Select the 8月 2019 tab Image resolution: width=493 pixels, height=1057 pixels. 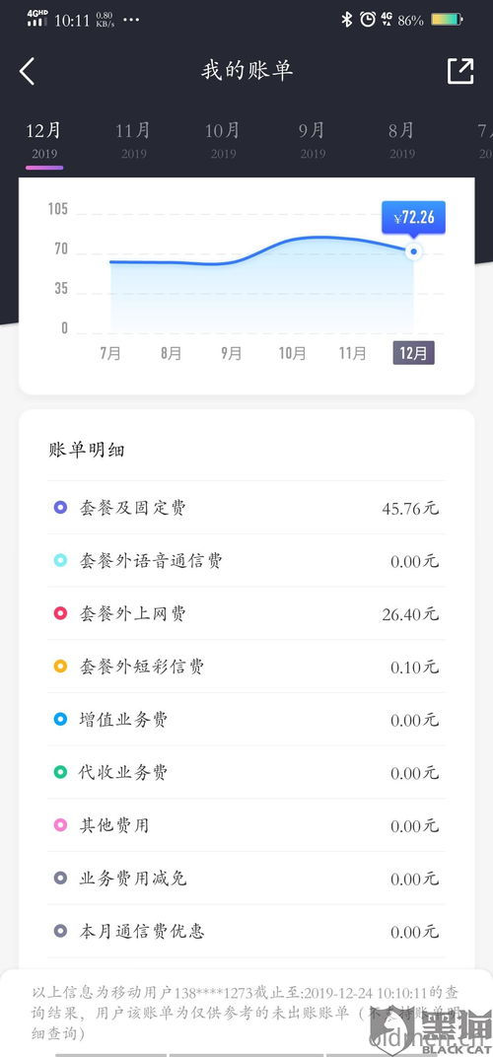pos(402,140)
